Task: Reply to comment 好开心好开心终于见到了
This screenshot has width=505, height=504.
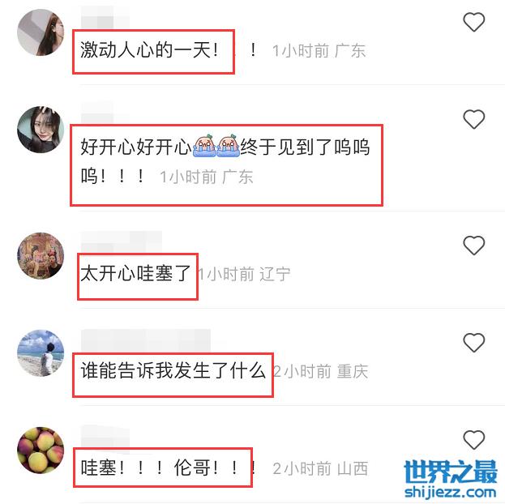Action: (225, 161)
